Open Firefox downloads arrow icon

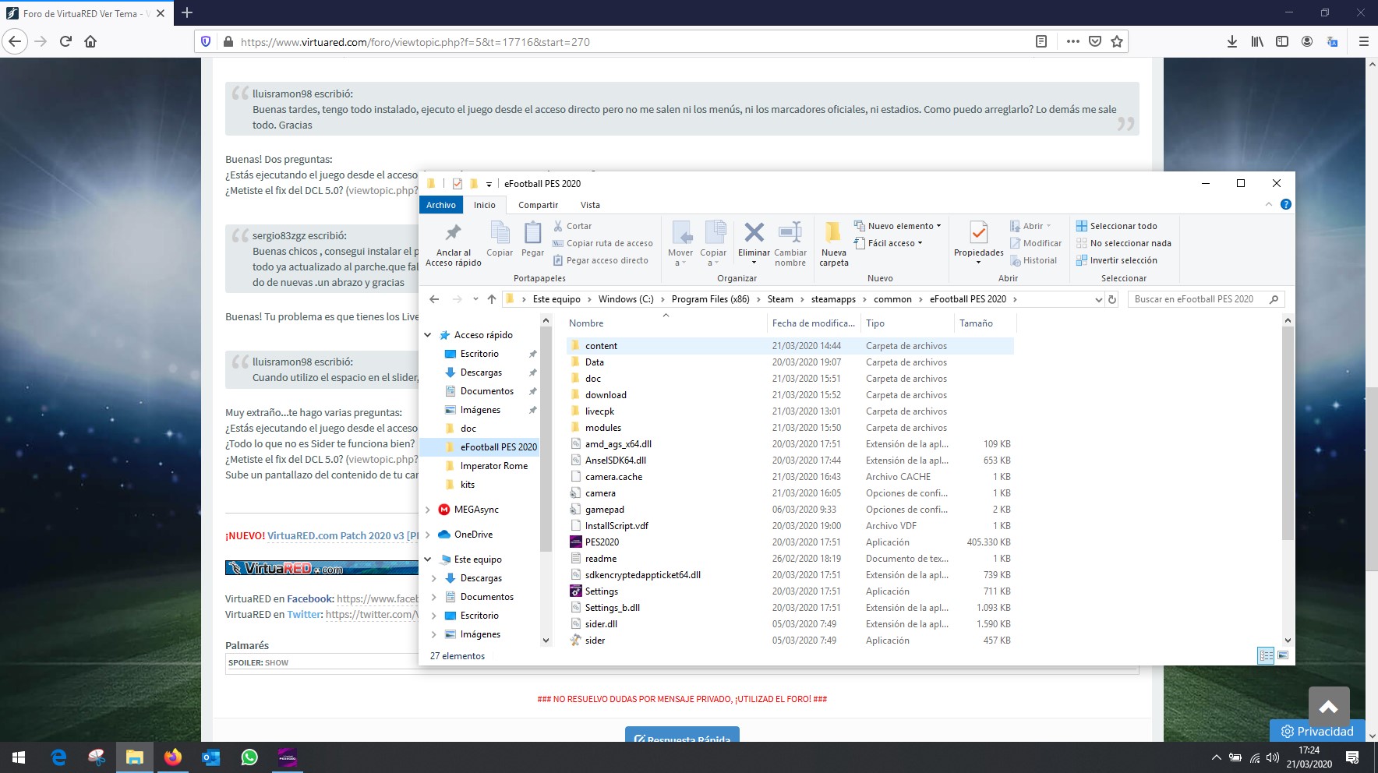[1232, 41]
